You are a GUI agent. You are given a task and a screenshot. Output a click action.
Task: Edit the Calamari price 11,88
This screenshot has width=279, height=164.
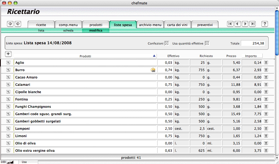(232, 85)
